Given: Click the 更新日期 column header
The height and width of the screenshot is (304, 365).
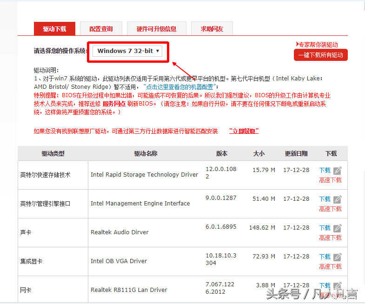Looking at the screenshot, I should click(296, 154).
